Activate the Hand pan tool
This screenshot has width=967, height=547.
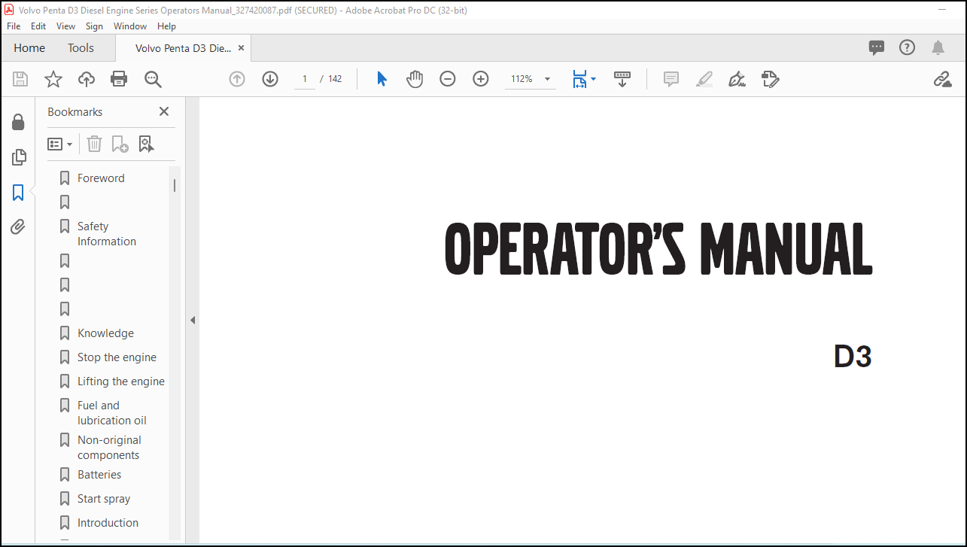(415, 79)
